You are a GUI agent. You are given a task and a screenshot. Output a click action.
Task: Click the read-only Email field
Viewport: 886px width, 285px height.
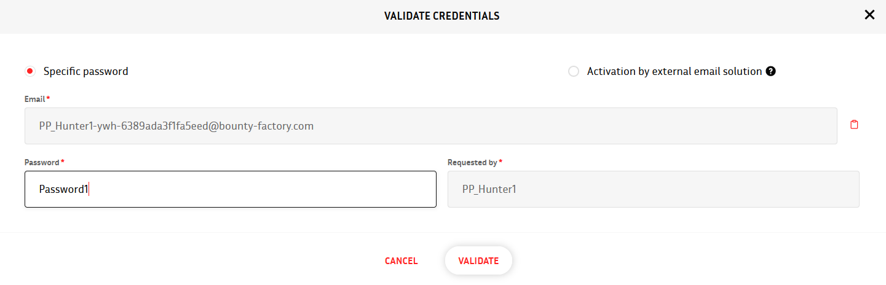tap(431, 126)
